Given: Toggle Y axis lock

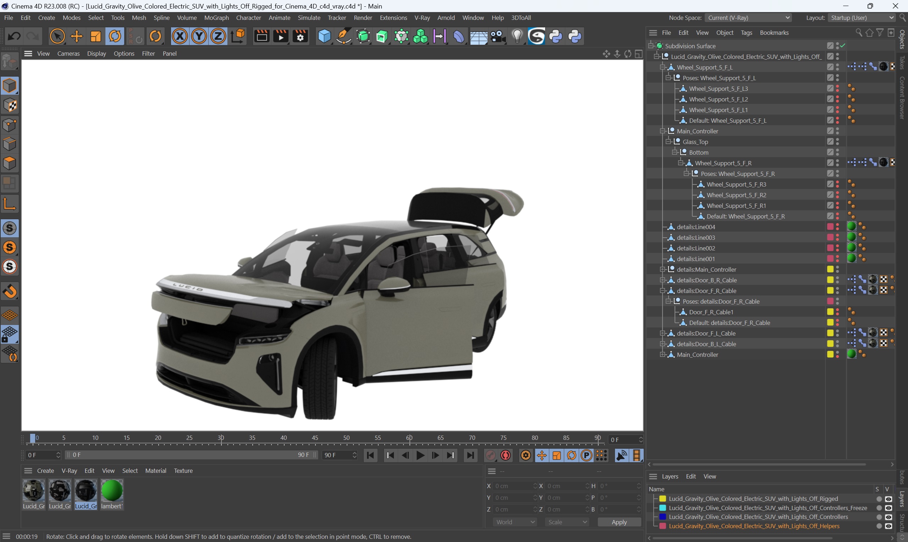Looking at the screenshot, I should (x=199, y=36).
